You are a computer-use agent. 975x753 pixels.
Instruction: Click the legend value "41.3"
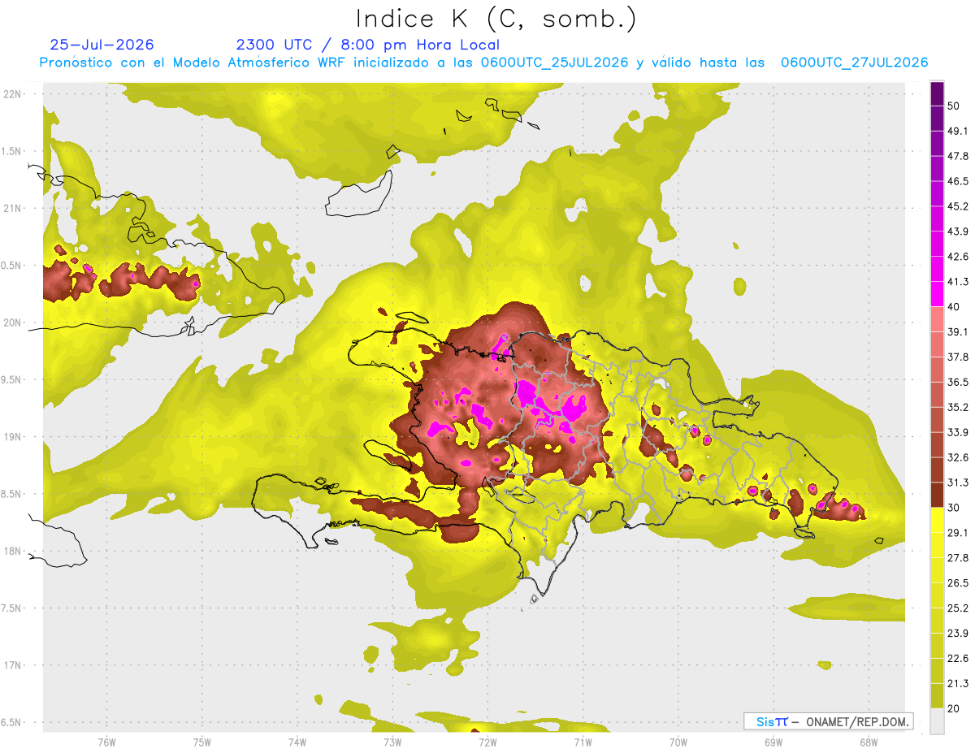pyautogui.click(x=958, y=282)
